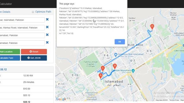Focus the third location input field

(22, 35)
